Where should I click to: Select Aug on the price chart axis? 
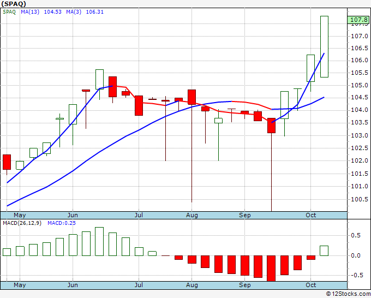[x=192, y=215]
